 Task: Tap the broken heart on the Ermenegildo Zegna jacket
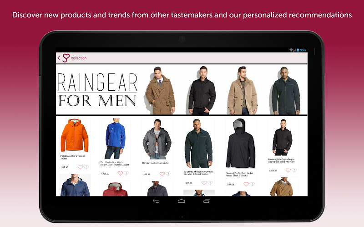[294, 170]
